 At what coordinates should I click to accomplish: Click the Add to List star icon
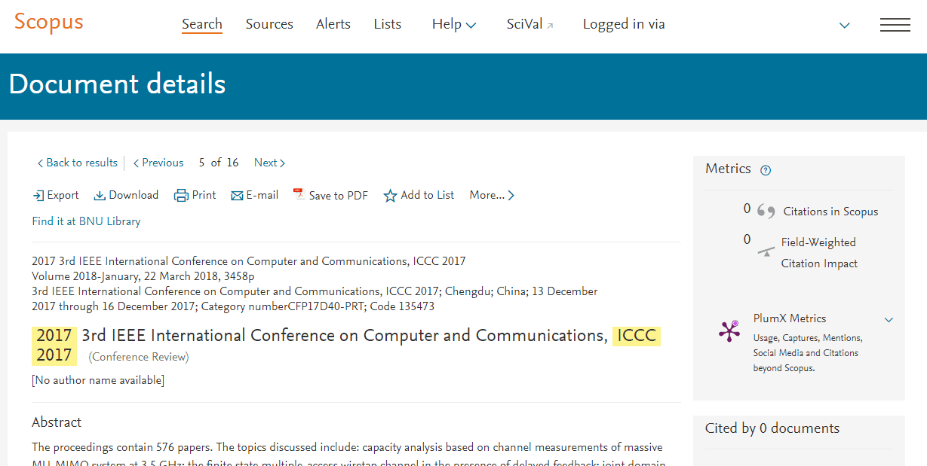(390, 196)
